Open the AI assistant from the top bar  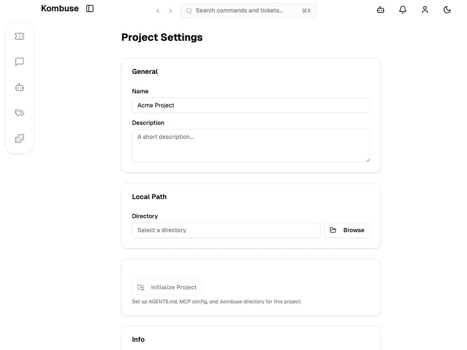point(380,10)
